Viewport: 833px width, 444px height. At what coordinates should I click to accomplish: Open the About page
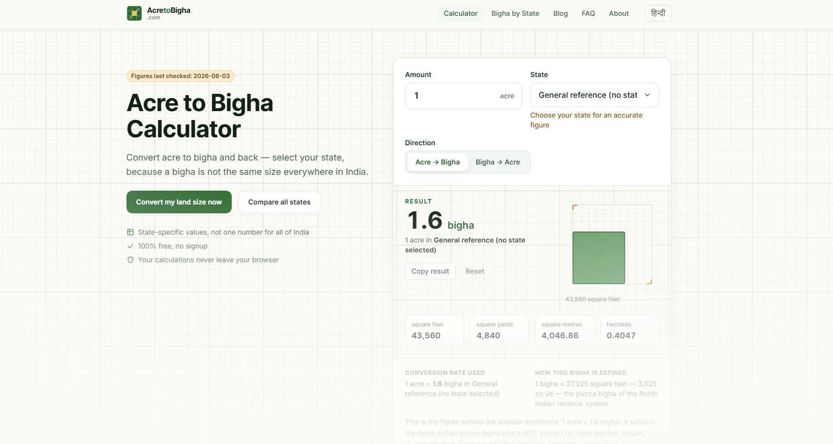(619, 13)
